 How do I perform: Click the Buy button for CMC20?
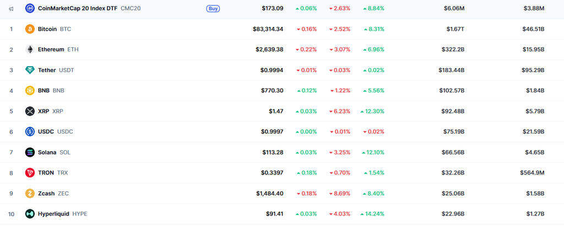213,8
